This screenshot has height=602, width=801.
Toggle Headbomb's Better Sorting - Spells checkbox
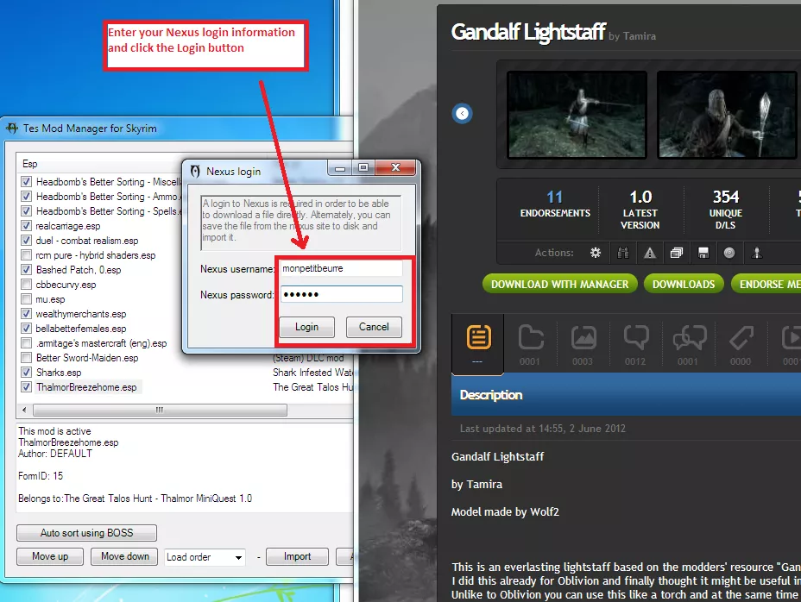coord(26,211)
